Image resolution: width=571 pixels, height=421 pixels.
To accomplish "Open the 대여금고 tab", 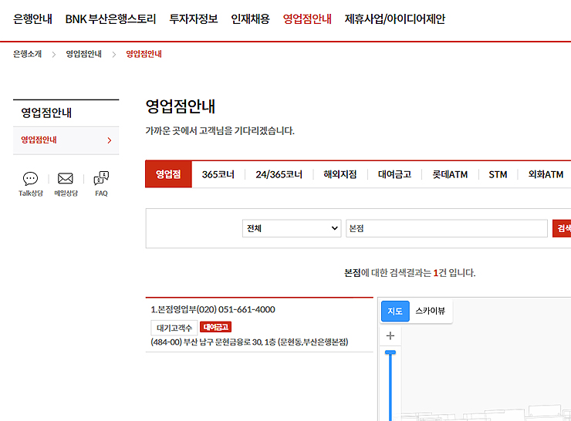I will pyautogui.click(x=395, y=175).
